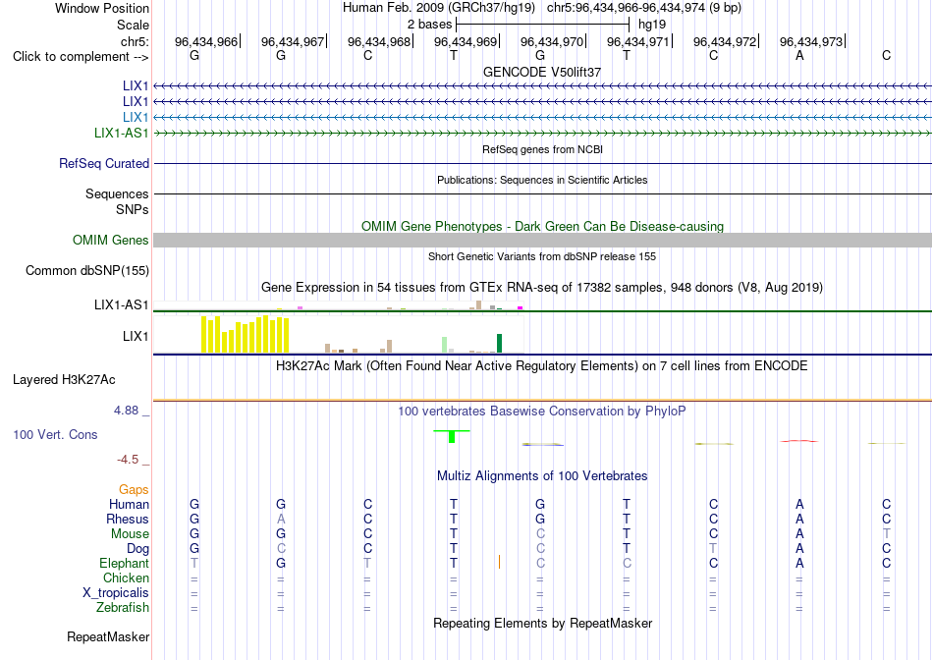Click the X_tropicalis alignment label
Viewport: 933px width, 660px height.
click(x=116, y=593)
